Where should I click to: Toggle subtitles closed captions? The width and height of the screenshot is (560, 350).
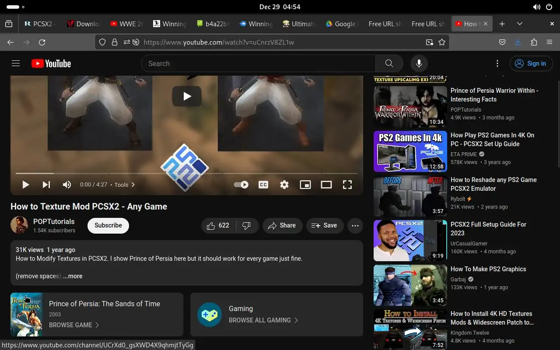coord(263,185)
